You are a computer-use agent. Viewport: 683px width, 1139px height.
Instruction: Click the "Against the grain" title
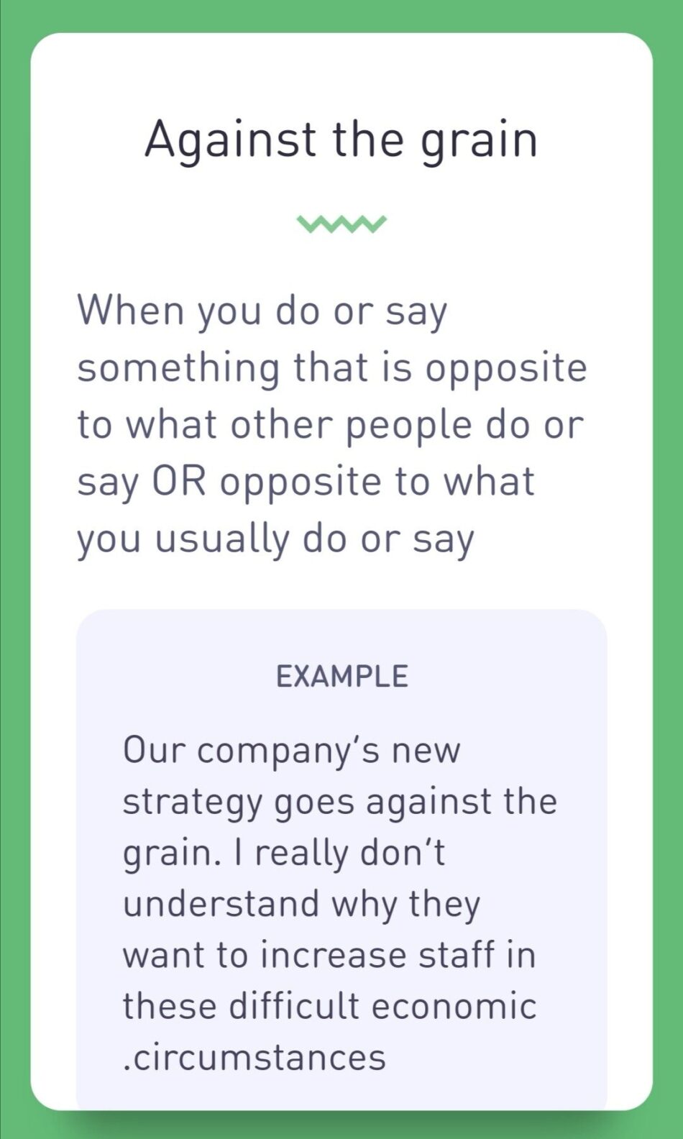[341, 139]
